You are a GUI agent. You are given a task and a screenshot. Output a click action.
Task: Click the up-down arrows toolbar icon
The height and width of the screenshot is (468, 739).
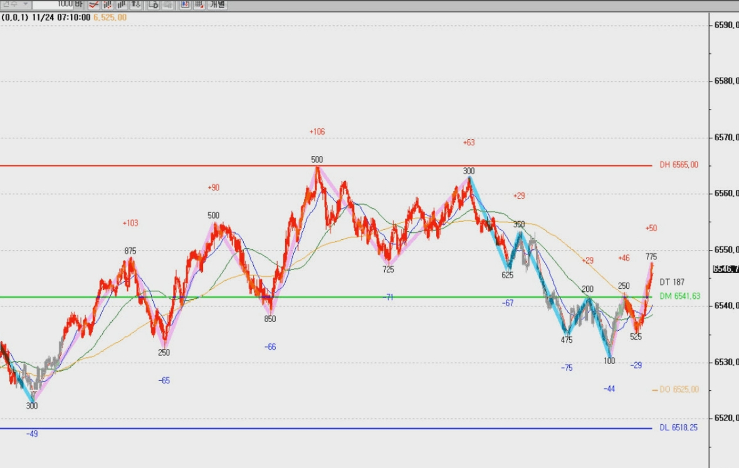[136, 5]
